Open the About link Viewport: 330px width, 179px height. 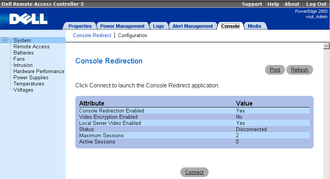tap(292, 4)
